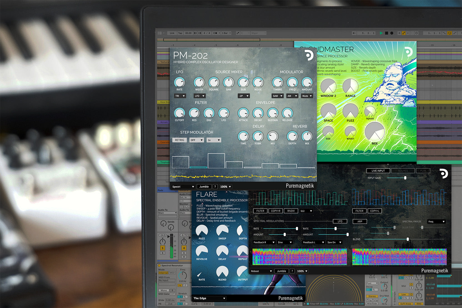Adjust the Input Gain slider handle

click(405, 178)
